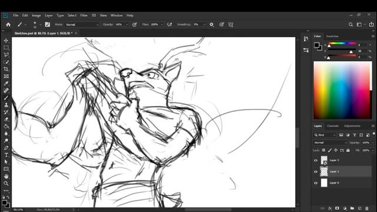Image resolution: width=377 pixels, height=212 pixels.
Task: Toggle lock image pixels brush icon
Action: (330, 150)
